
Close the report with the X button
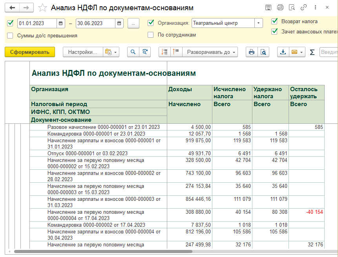tap(327, 7)
